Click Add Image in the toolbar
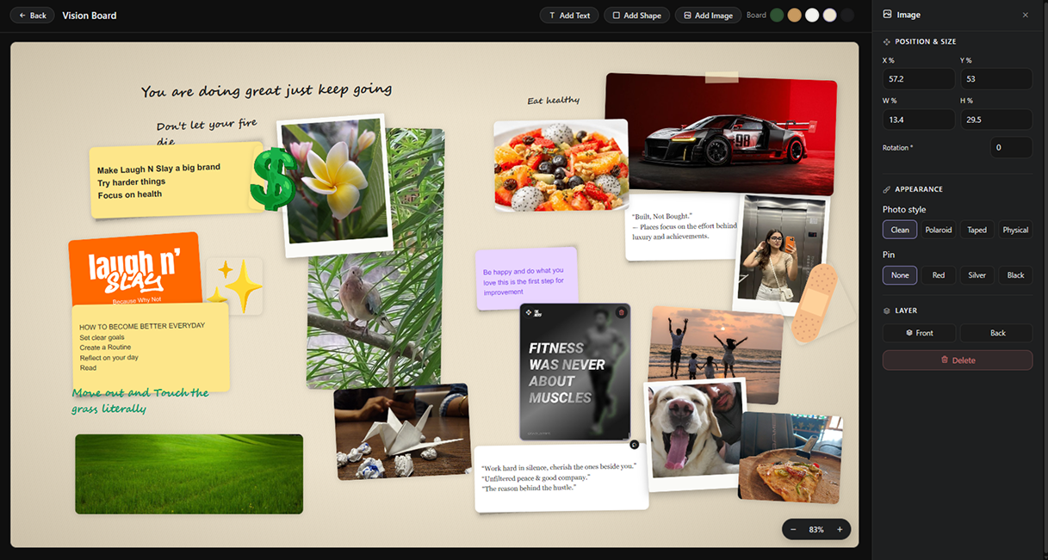This screenshot has height=560, width=1048. click(x=708, y=15)
